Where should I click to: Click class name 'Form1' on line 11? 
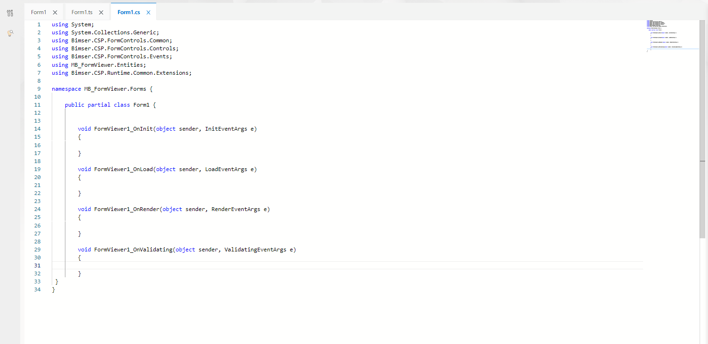pos(142,105)
